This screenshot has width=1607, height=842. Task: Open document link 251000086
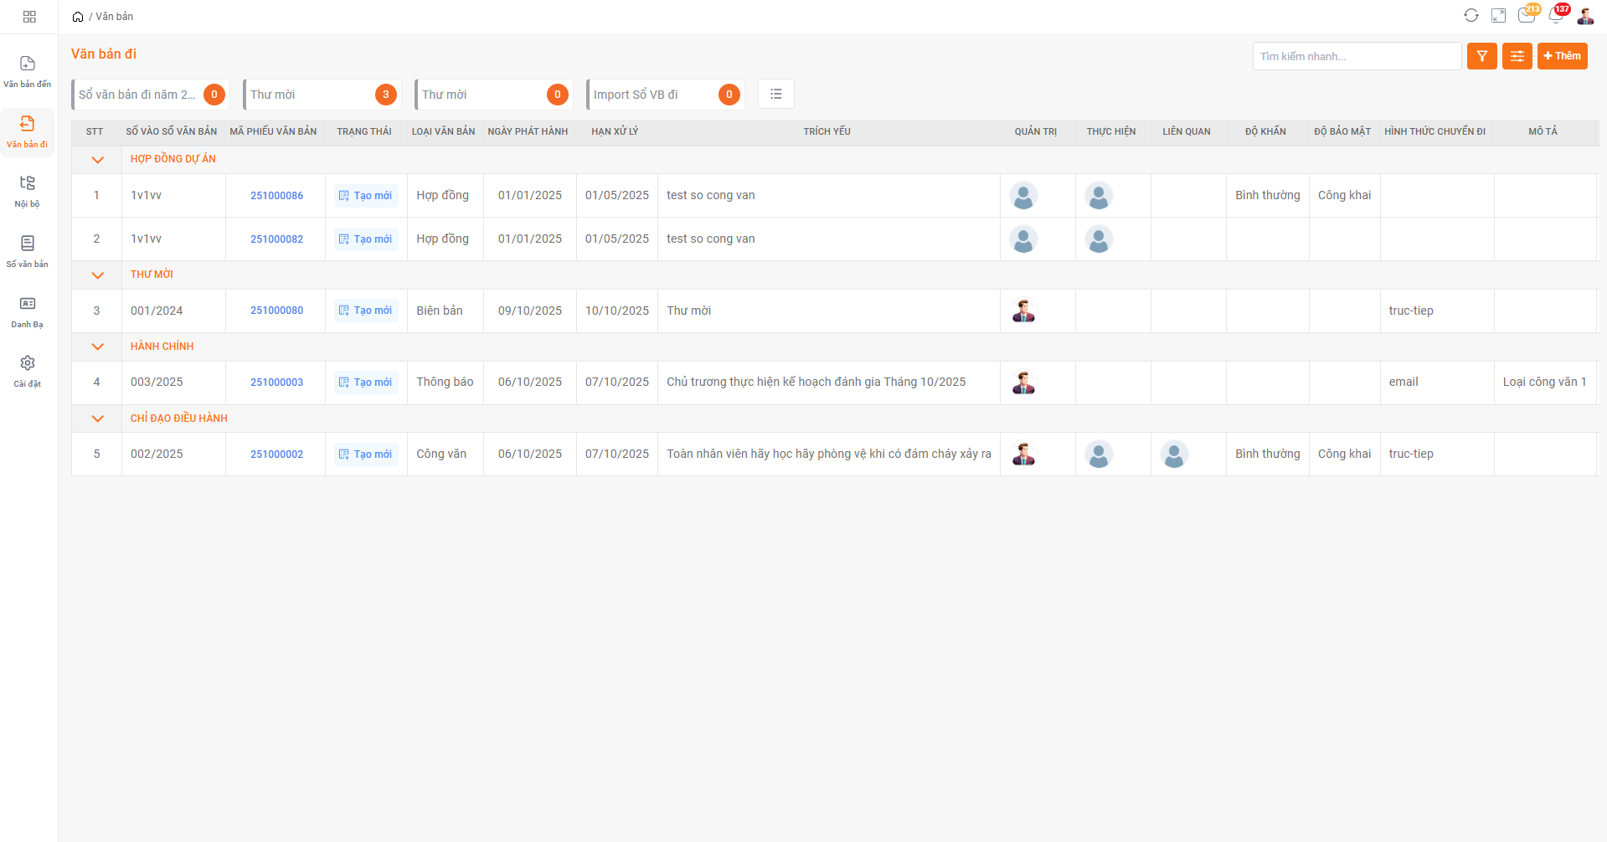(x=276, y=196)
